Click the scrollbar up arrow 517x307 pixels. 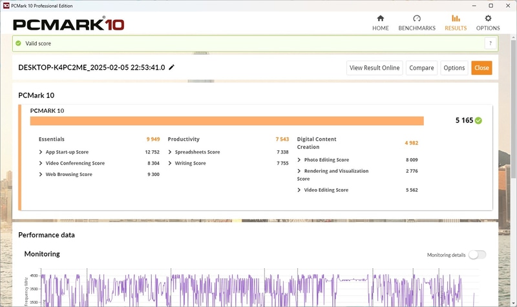513,37
